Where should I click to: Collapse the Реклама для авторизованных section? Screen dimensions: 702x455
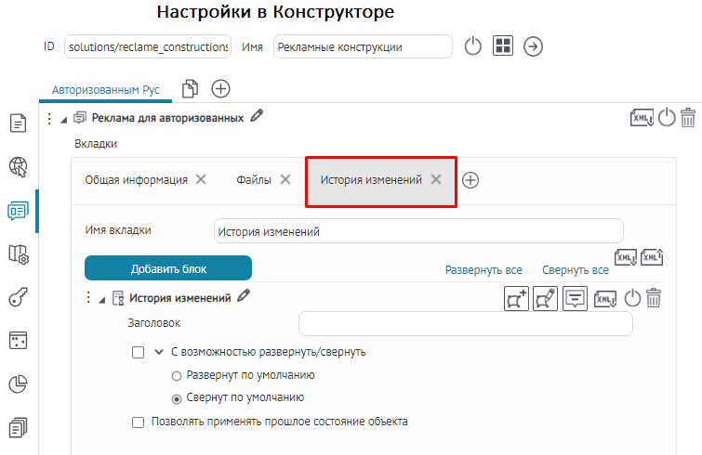click(x=64, y=119)
